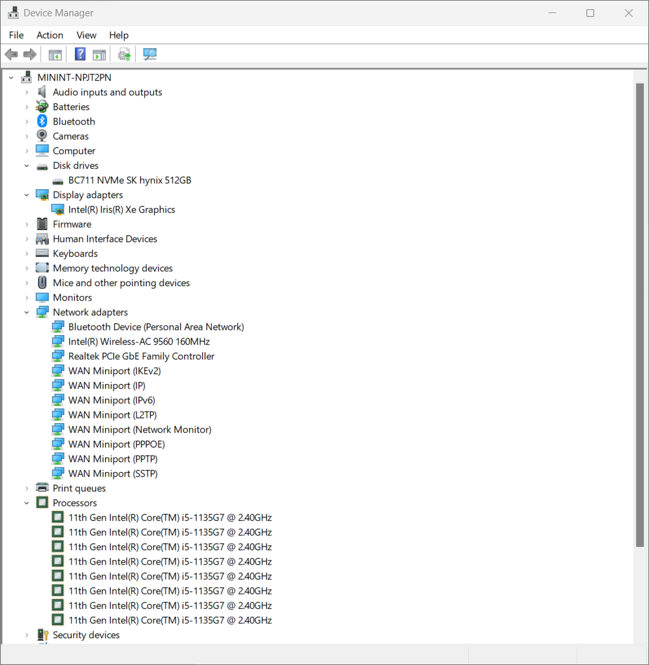The width and height of the screenshot is (649, 665).
Task: Select WAN Miniport (SSTP)
Action: 113,473
